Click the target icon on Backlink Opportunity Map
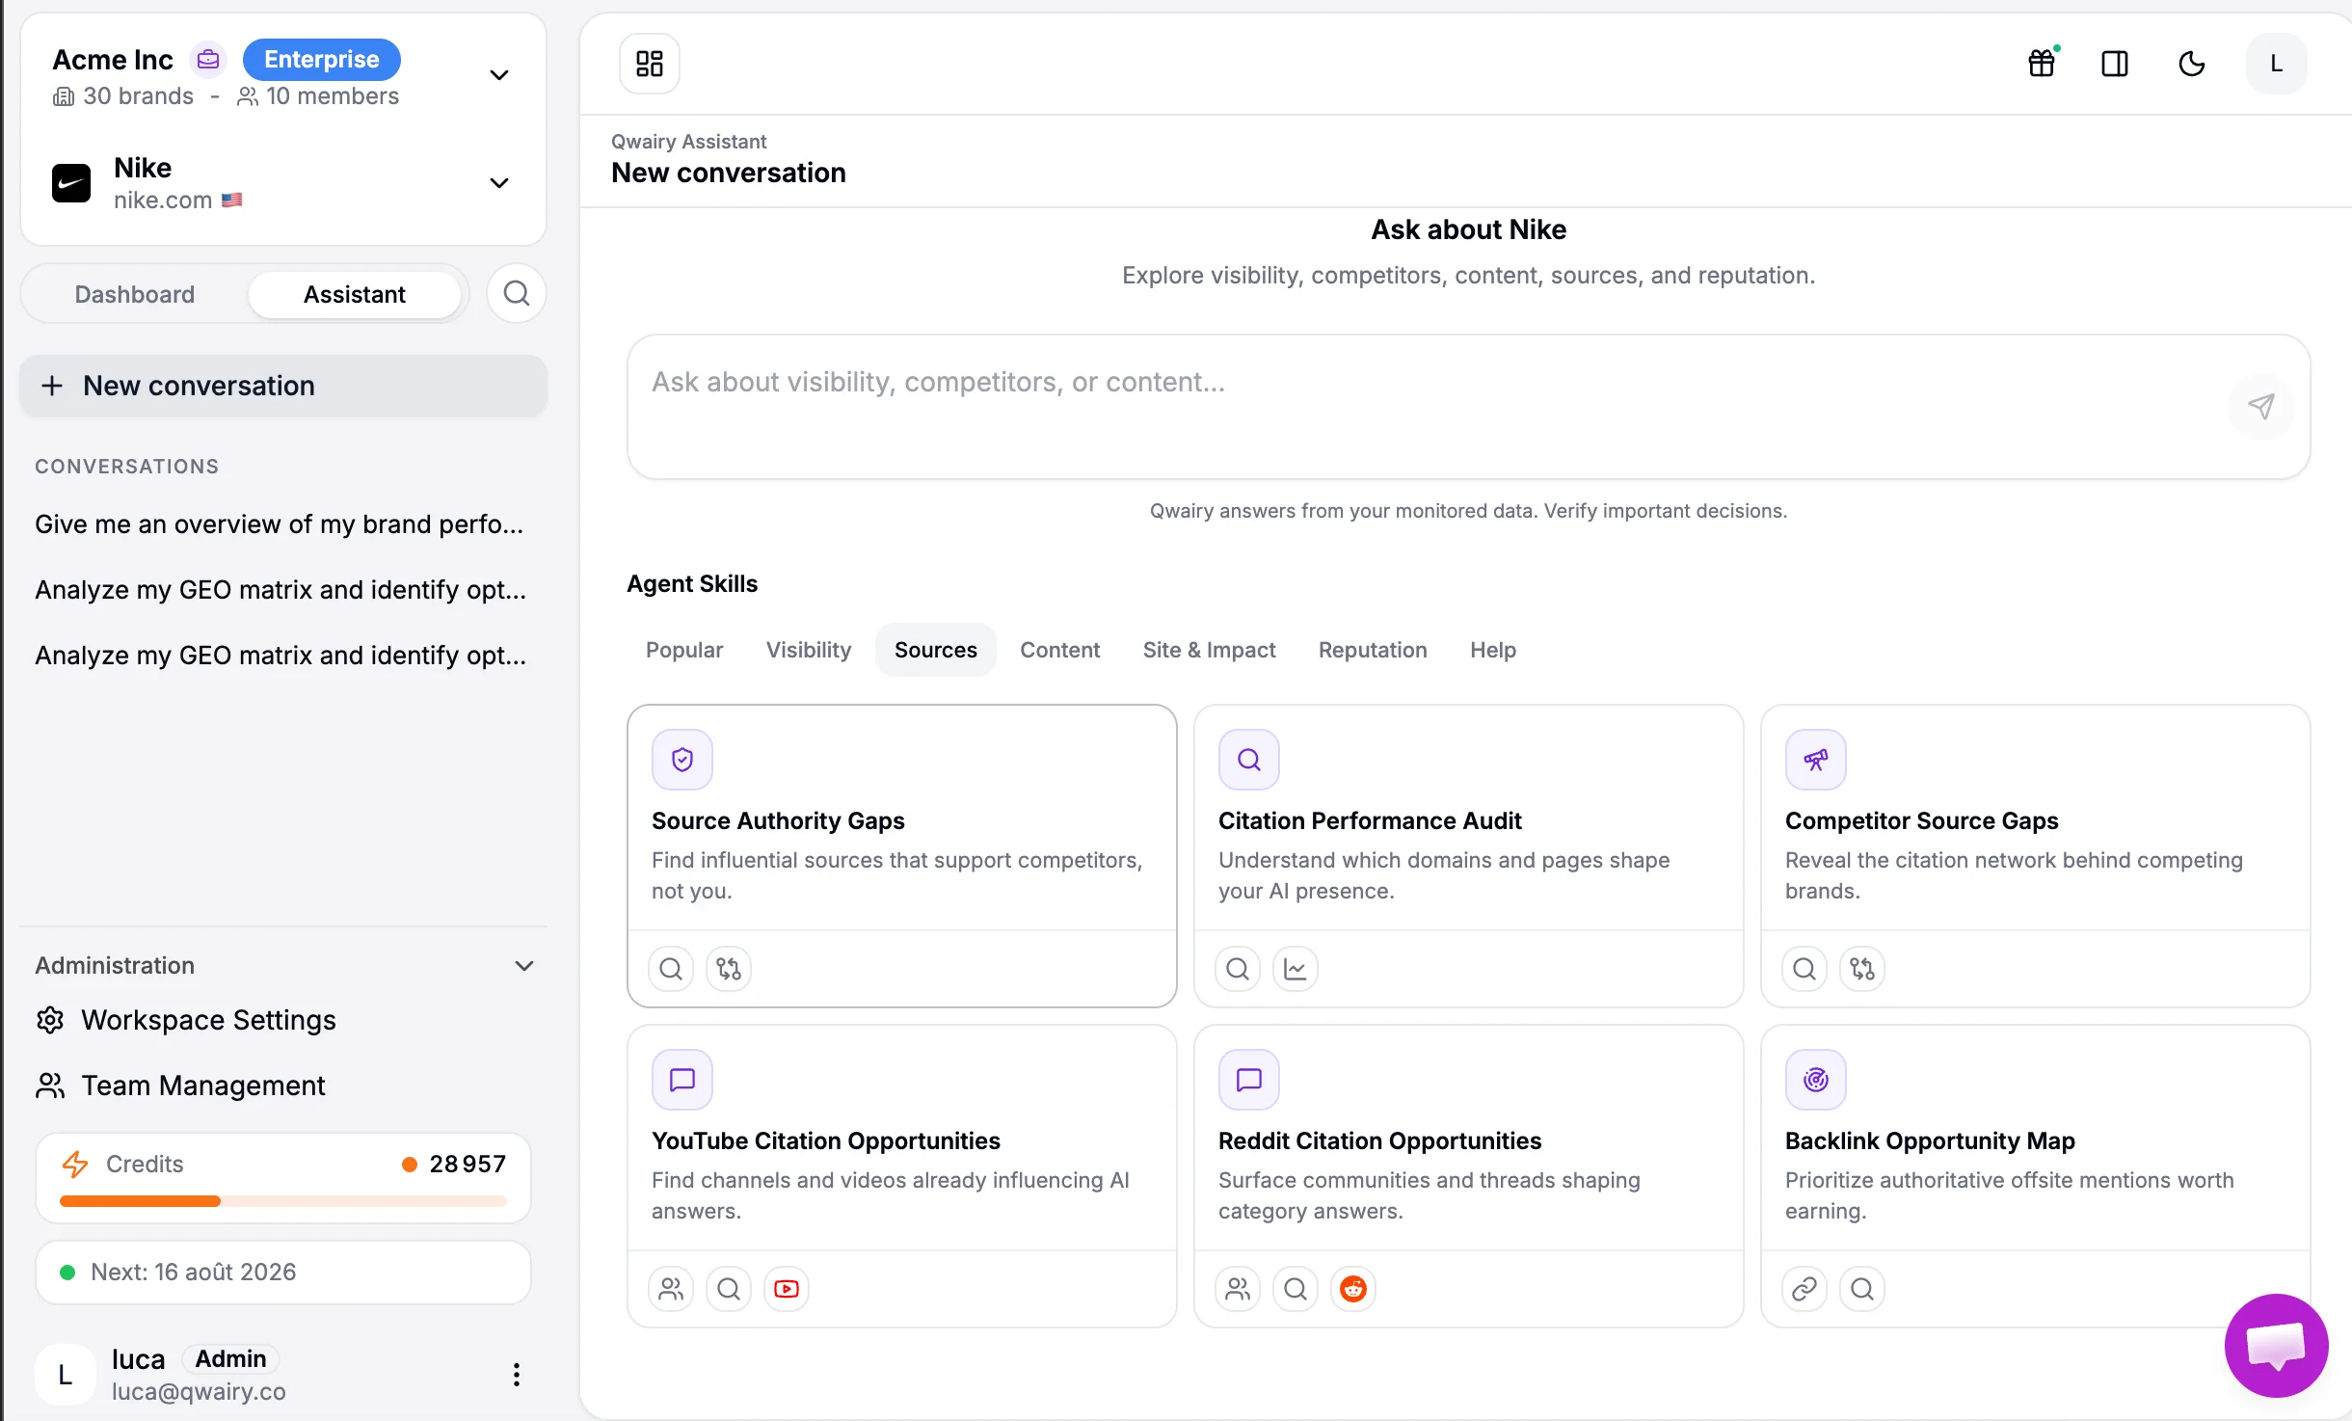Image resolution: width=2352 pixels, height=1421 pixels. point(1816,1080)
